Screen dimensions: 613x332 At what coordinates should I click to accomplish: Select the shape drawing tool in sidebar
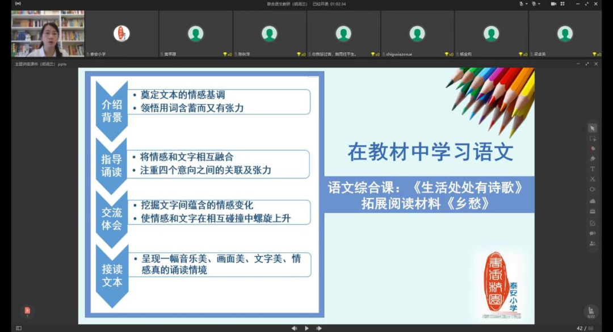pyautogui.click(x=593, y=188)
